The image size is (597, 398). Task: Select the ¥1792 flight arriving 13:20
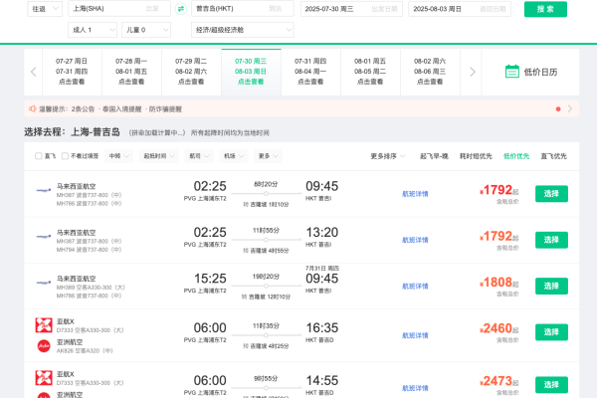551,240
